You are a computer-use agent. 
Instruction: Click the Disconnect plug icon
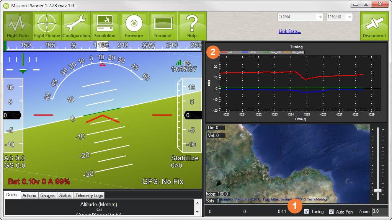tap(374, 26)
